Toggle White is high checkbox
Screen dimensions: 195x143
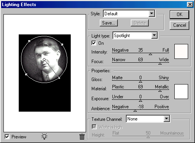[94, 127]
